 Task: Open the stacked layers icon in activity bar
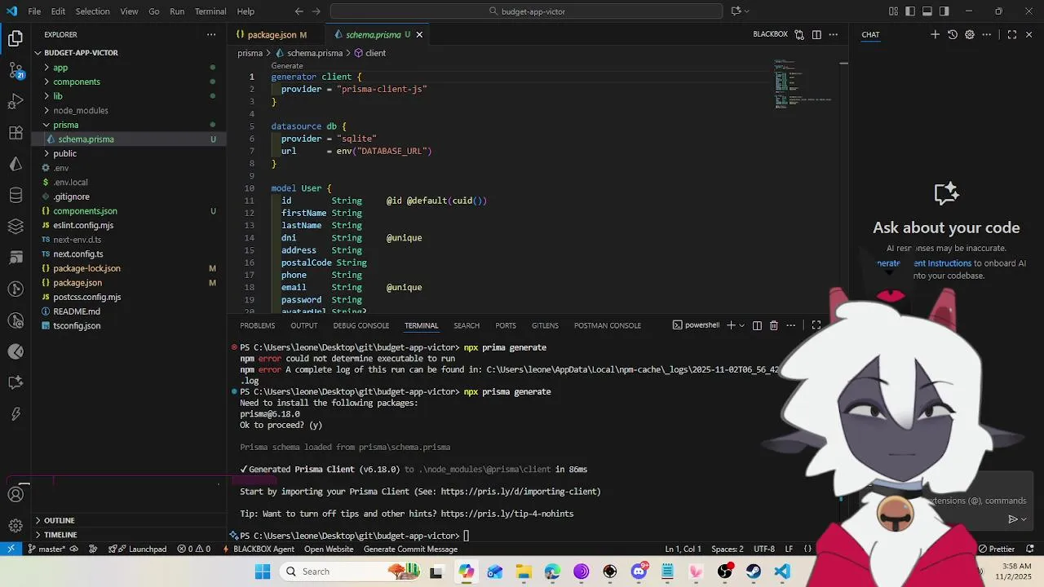[x=15, y=227]
